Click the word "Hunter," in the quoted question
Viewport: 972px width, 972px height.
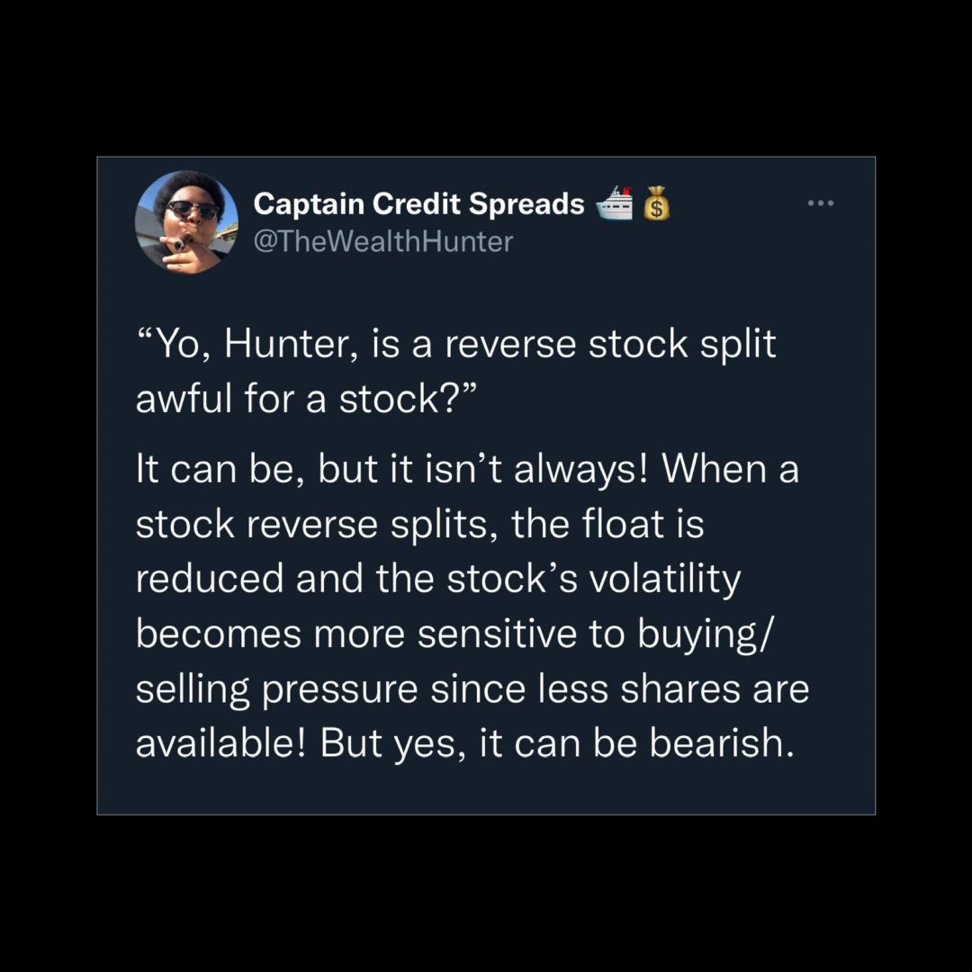pos(292,344)
